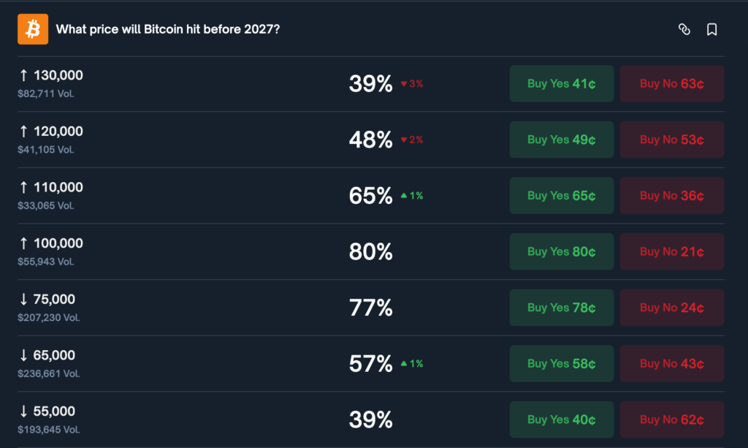Buy No at 63¢ for 130,000

[672, 84]
